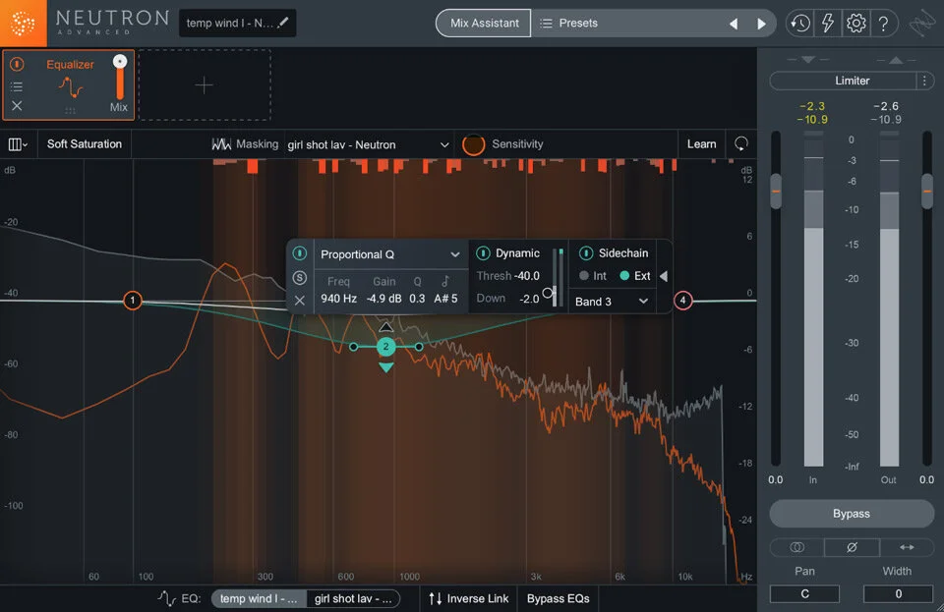The height and width of the screenshot is (612, 944).
Task: Toggle Equalizer module power button
Action: coord(17,64)
